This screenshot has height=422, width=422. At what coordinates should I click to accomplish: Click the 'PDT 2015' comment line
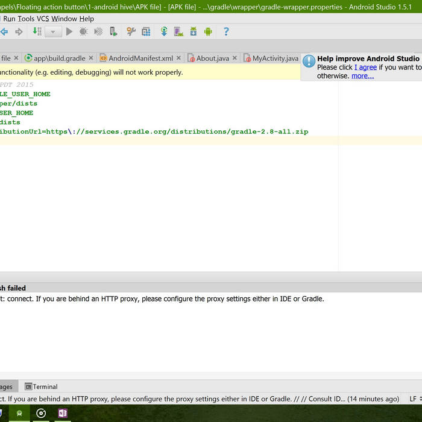coord(17,85)
